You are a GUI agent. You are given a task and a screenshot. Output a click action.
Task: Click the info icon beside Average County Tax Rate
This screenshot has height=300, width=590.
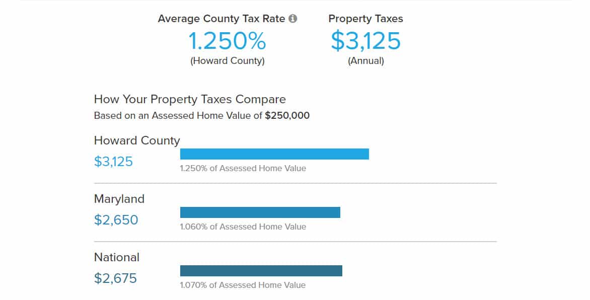(292, 19)
